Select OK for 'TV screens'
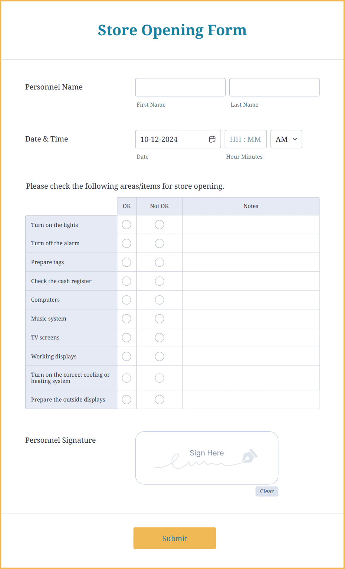345x569 pixels. pyautogui.click(x=126, y=337)
